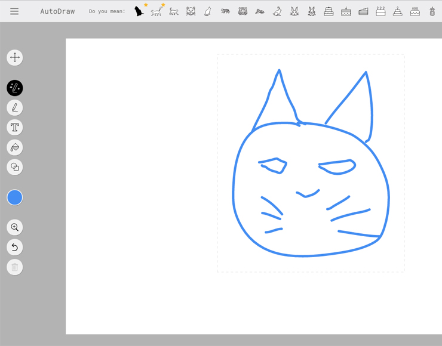Open the blue color picker swatch
This screenshot has width=442, height=346.
[x=15, y=197]
